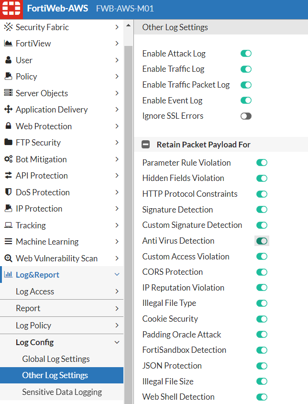This screenshot has width=308, height=404.
Task: Toggle Anti Virus Detection payload retention
Action: [262, 241]
